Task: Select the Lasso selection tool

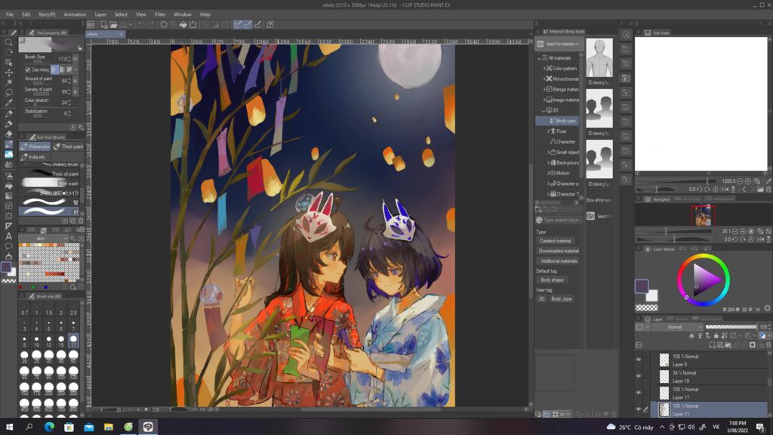Action: pyautogui.click(x=8, y=93)
